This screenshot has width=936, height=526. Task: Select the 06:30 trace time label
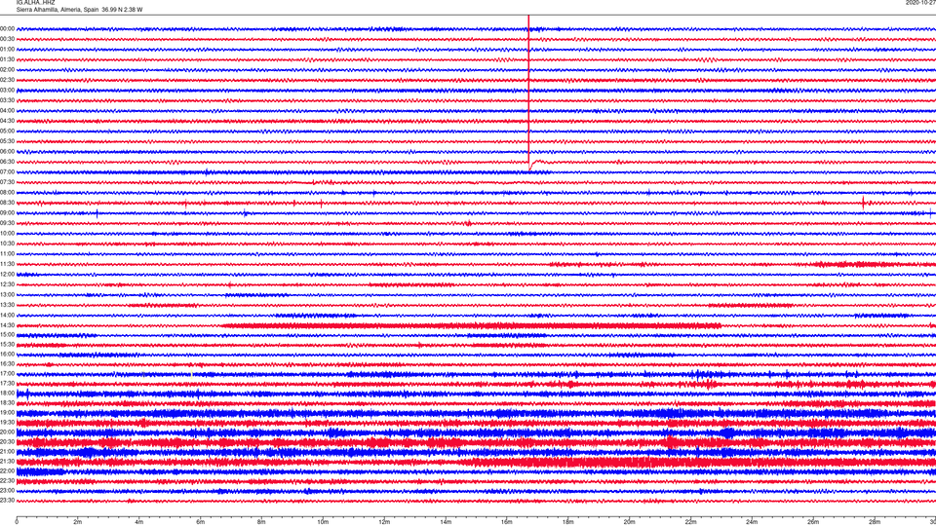pyautogui.click(x=7, y=162)
